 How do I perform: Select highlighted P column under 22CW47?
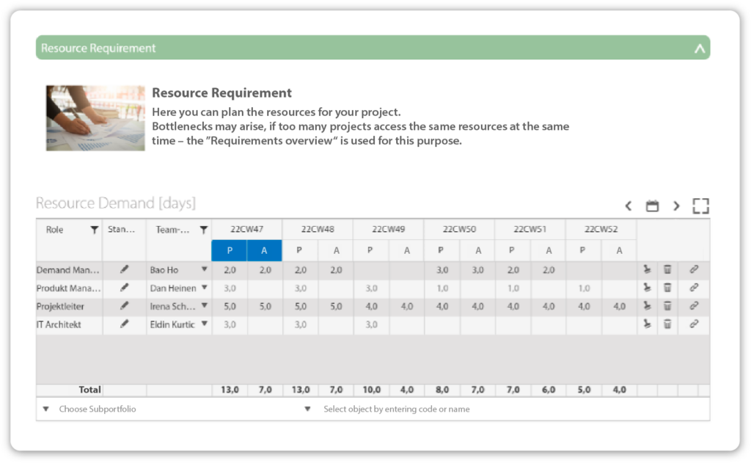[230, 251]
